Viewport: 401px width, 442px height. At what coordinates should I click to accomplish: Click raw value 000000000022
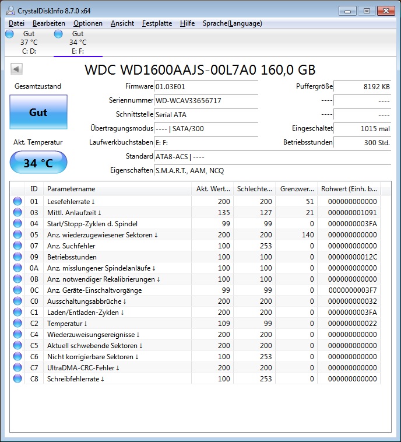point(352,323)
